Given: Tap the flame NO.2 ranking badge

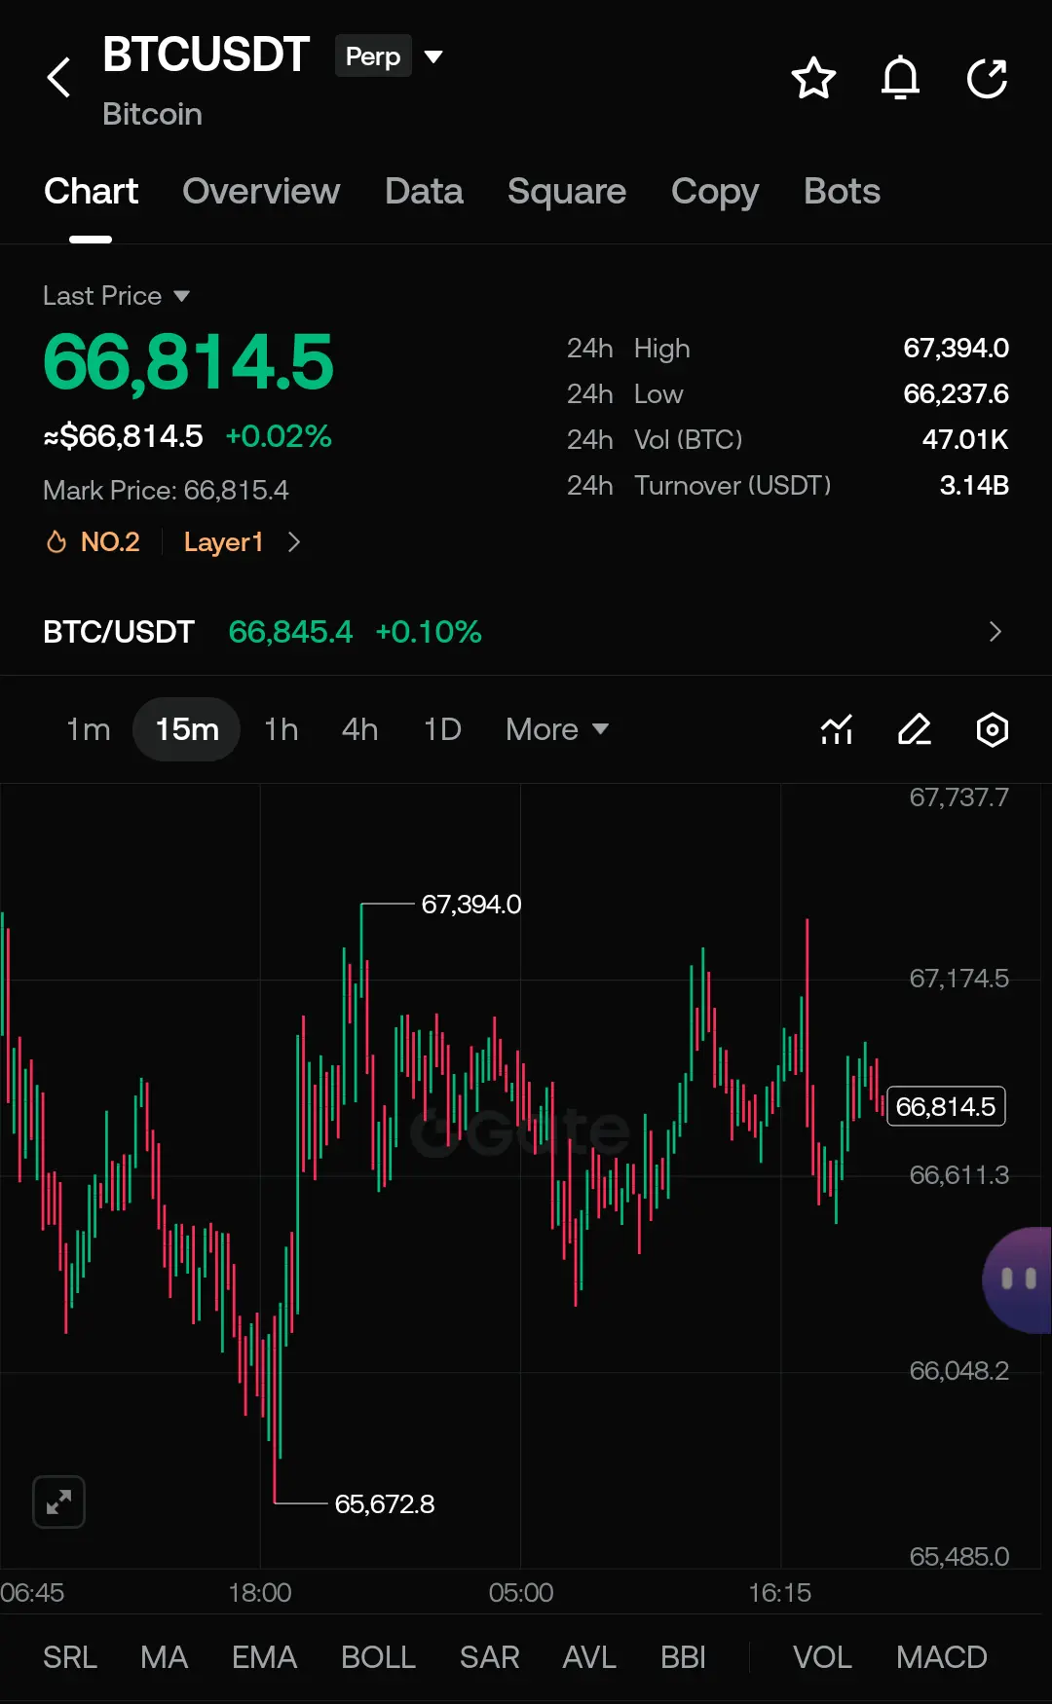Looking at the screenshot, I should [x=94, y=541].
